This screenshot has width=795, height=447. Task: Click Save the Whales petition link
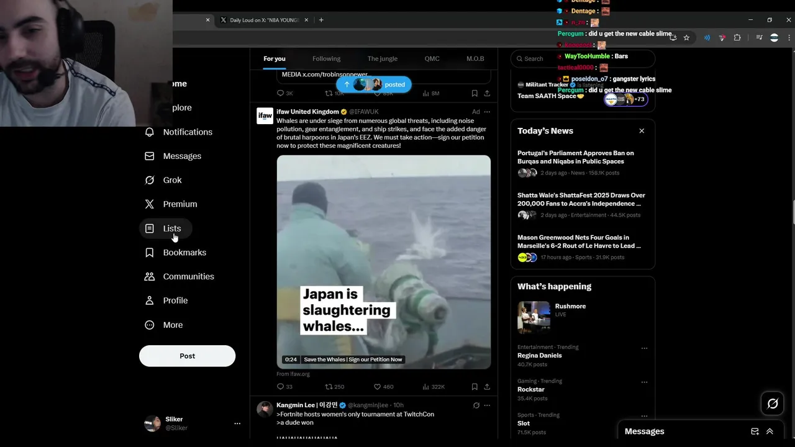pyautogui.click(x=353, y=359)
